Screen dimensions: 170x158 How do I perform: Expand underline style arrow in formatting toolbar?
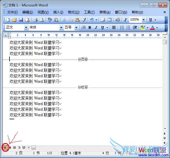[107, 28]
